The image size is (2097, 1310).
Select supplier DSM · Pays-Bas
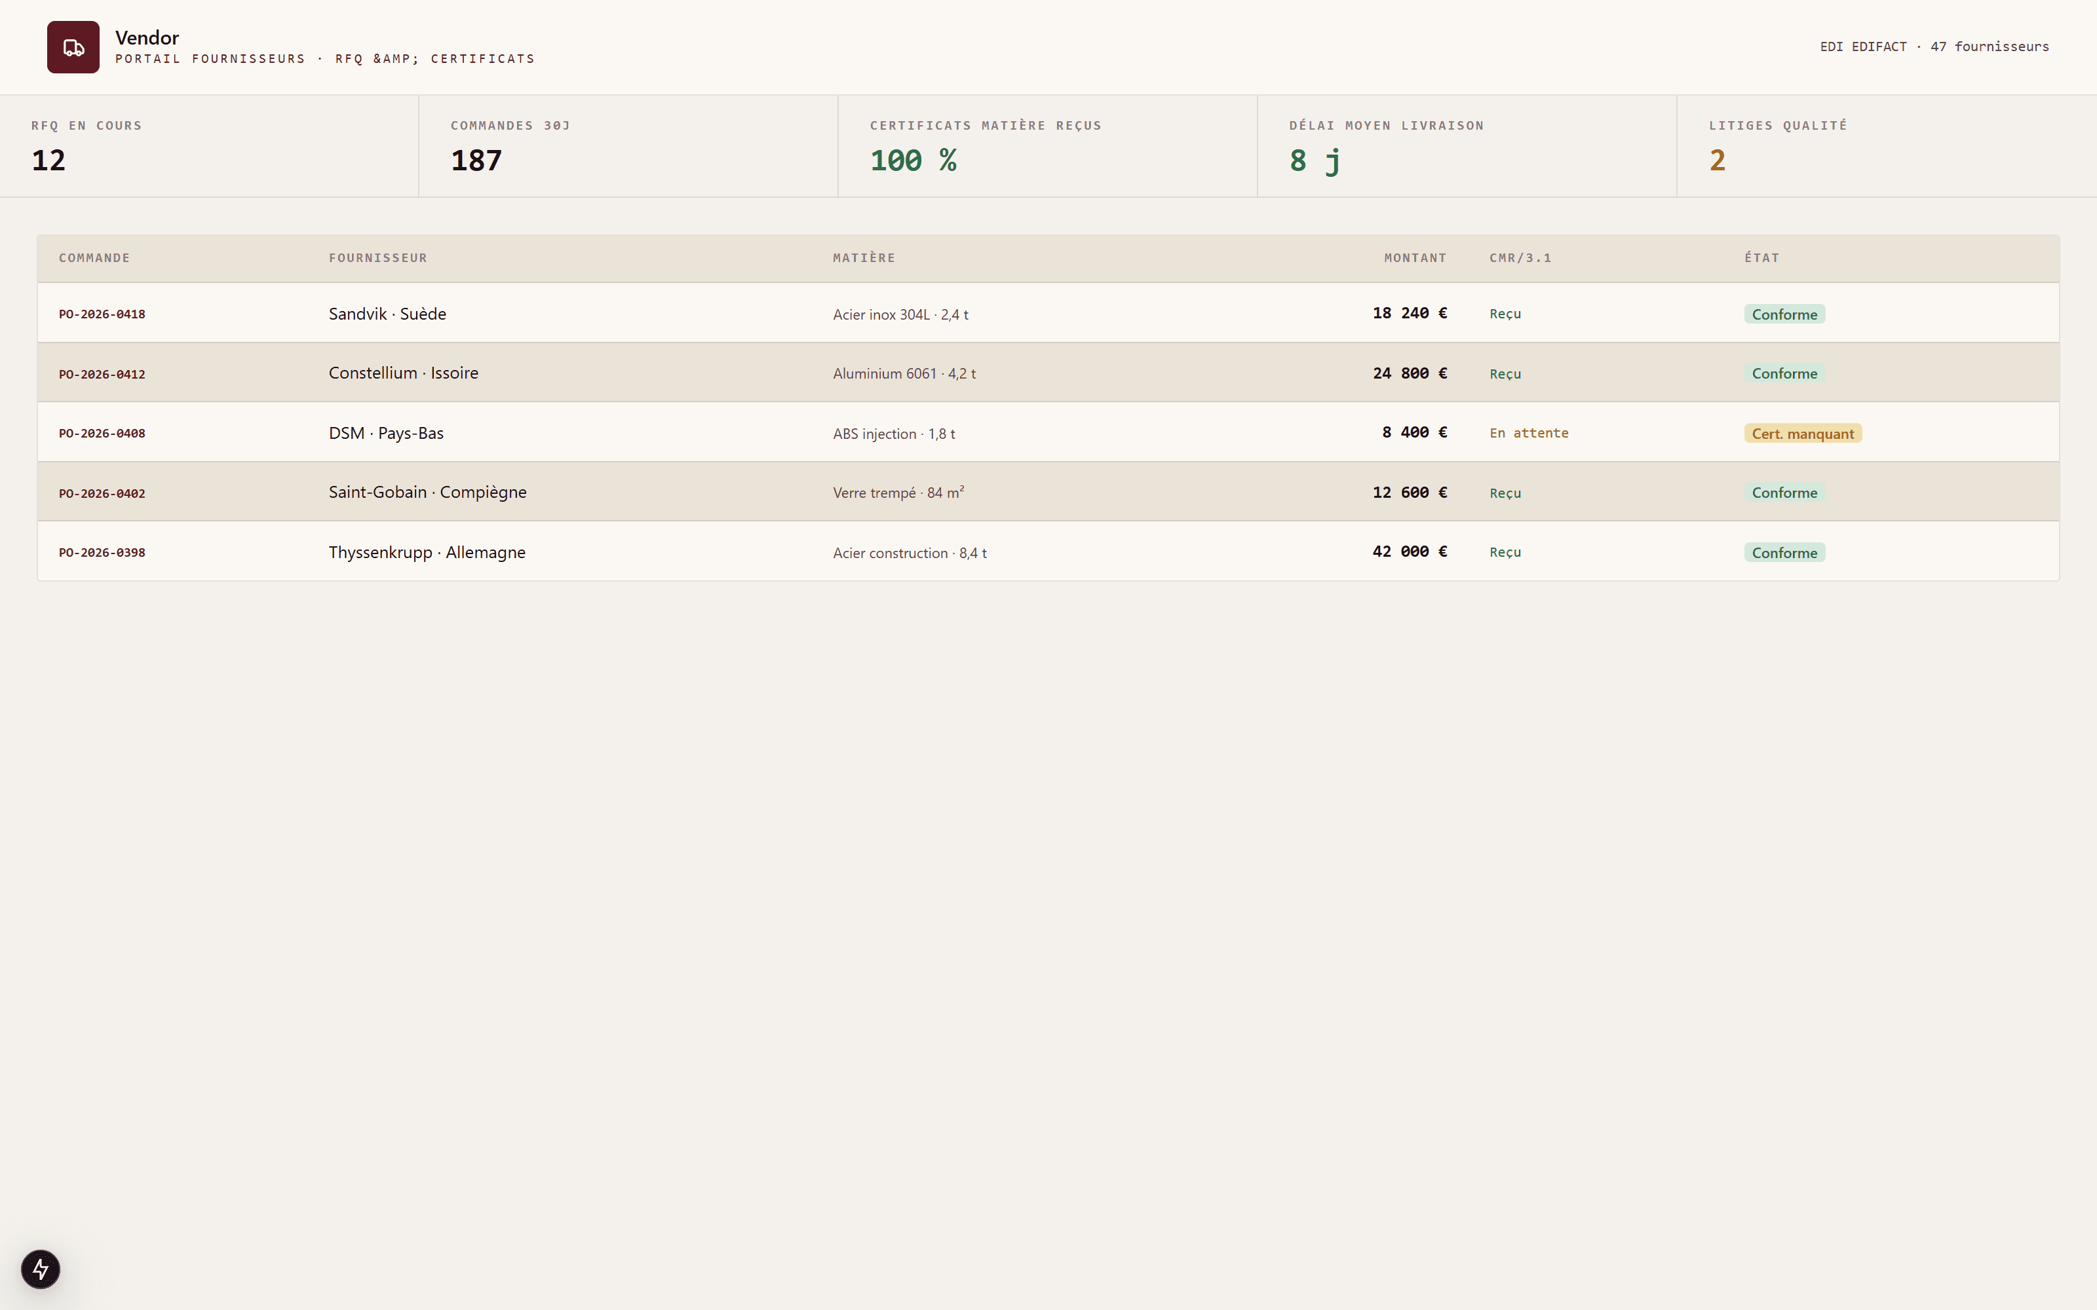[385, 433]
